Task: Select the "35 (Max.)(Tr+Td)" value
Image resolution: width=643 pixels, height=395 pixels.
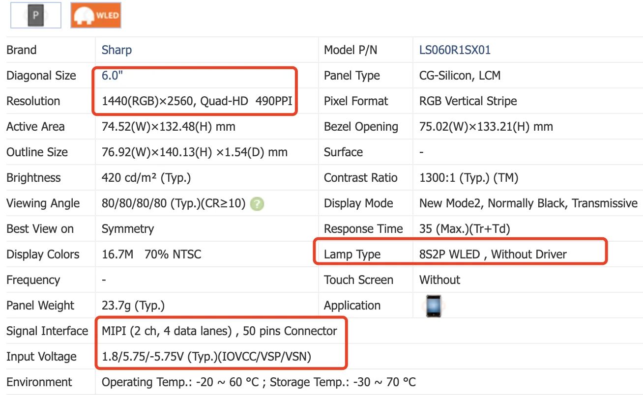Action: (465, 229)
